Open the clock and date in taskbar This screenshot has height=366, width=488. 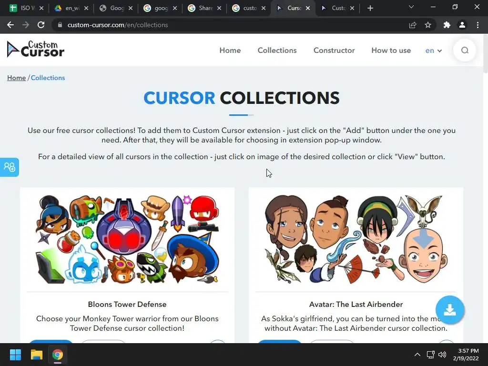coord(466,355)
